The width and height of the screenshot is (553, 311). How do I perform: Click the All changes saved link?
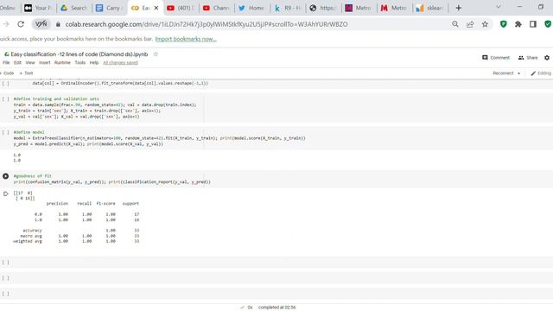121,63
